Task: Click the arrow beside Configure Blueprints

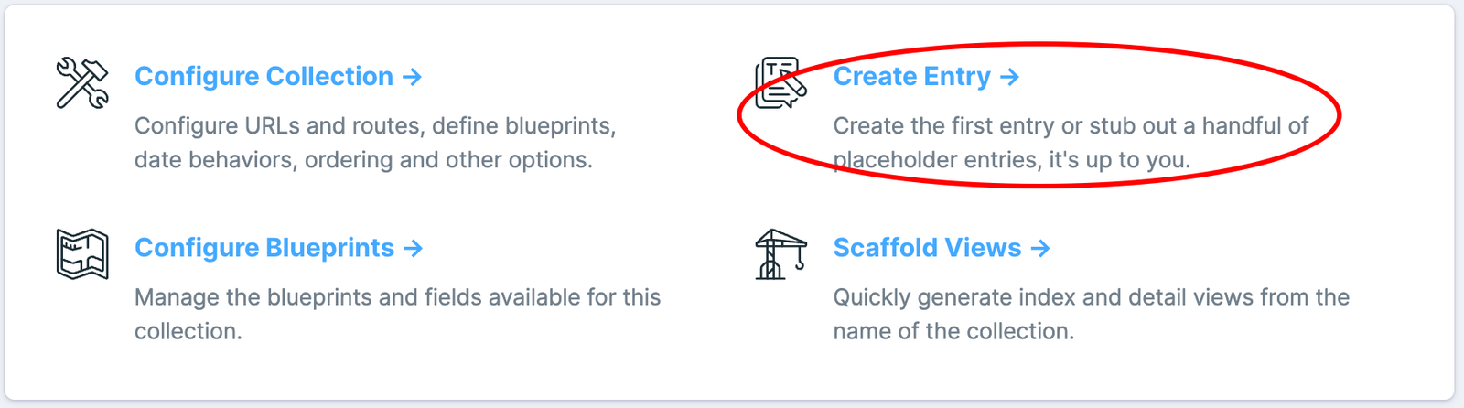Action: 414,248
